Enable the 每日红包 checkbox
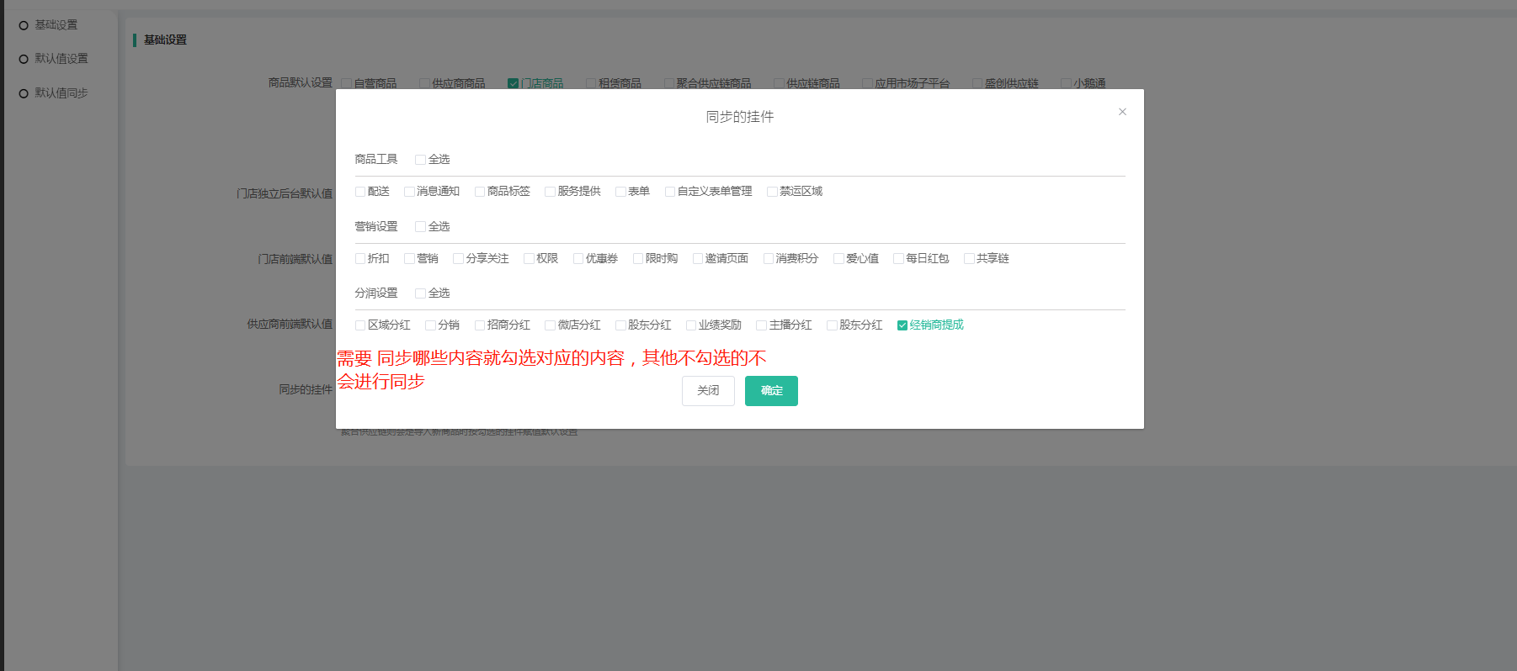The height and width of the screenshot is (671, 1517). [898, 259]
